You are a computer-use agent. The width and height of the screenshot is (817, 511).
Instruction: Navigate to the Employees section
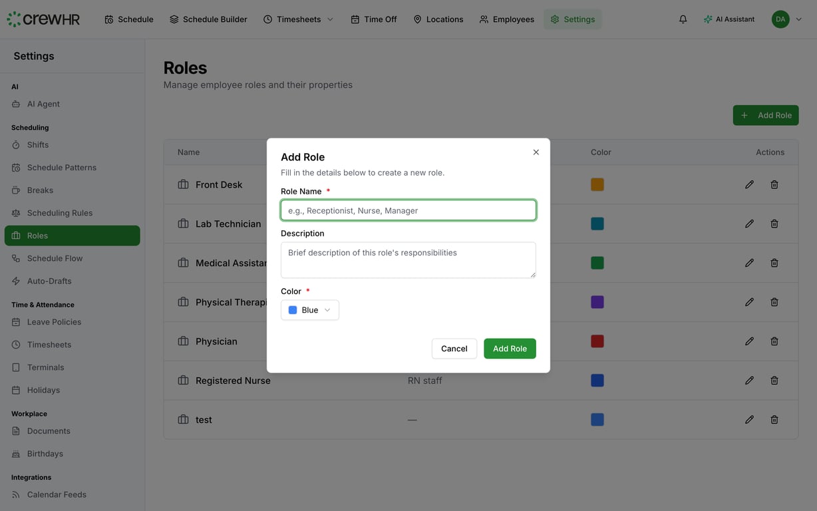click(x=512, y=19)
